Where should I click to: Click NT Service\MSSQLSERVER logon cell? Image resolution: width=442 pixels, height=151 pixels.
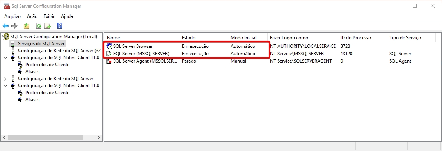297,53
